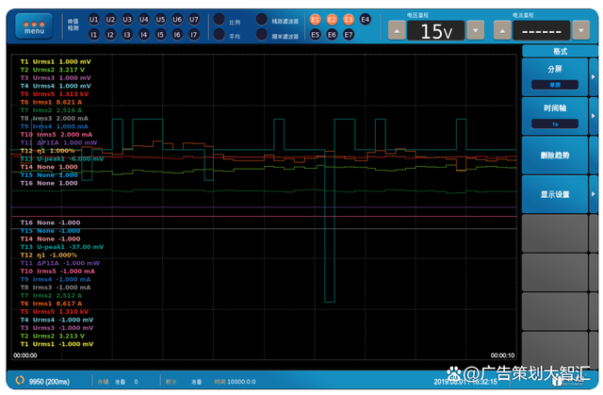
Task: Click the spinning update status icon
Action: [20, 380]
